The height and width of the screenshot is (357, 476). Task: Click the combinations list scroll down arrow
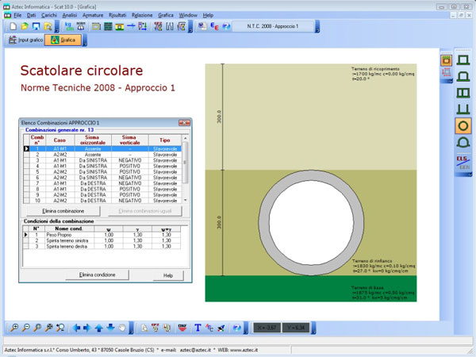point(185,201)
